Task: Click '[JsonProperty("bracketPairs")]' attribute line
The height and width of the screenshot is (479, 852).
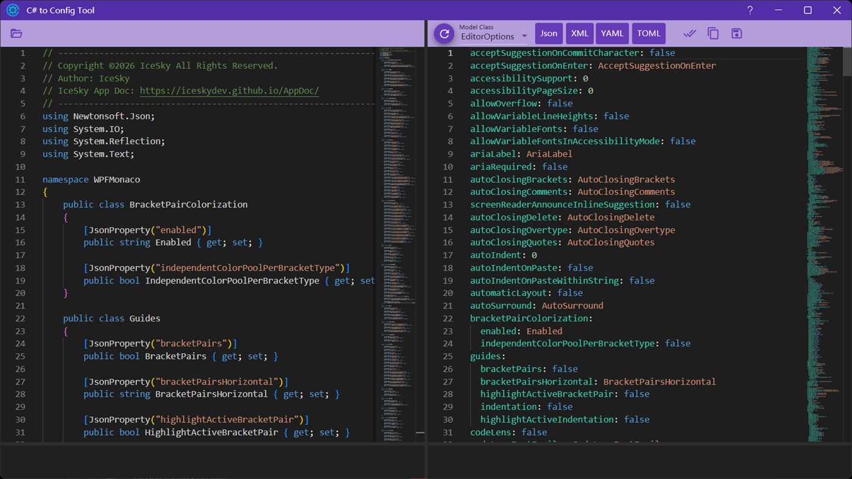Action: pyautogui.click(x=160, y=343)
